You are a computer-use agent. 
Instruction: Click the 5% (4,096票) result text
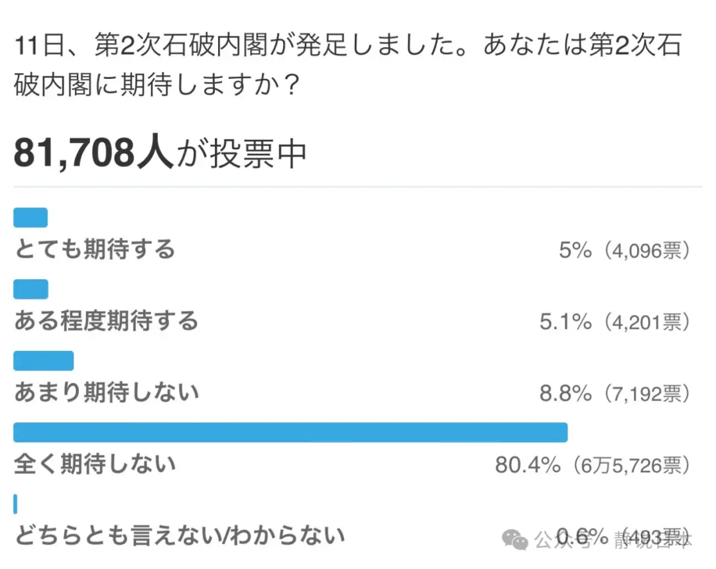pos(625,250)
